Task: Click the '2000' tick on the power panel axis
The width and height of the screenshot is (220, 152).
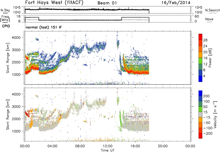Action: click(x=16, y=62)
